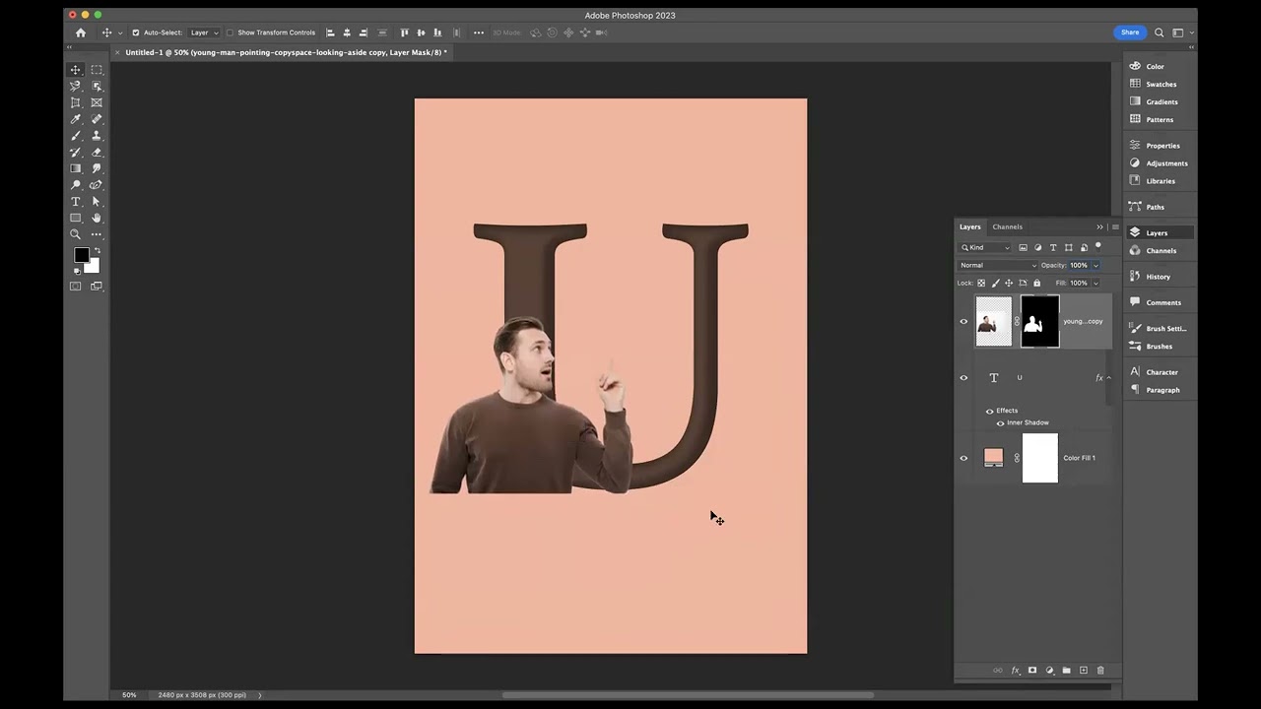The height and width of the screenshot is (709, 1261).
Task: Open the Character panel
Action: point(1161,372)
